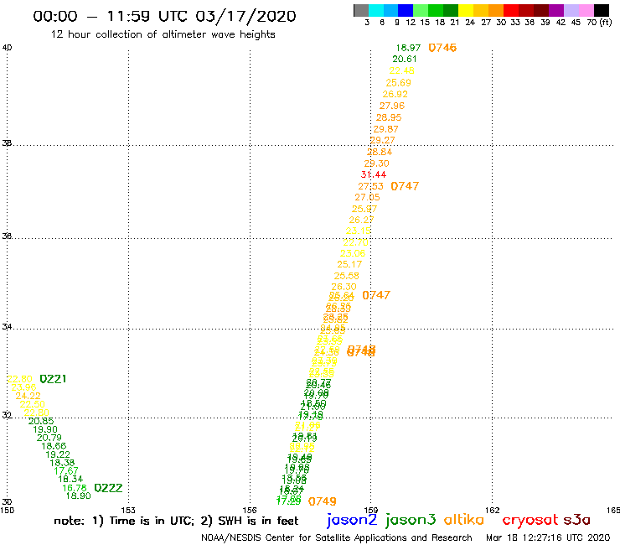
Task: Click the wave height value 20.61
Action: [405, 59]
